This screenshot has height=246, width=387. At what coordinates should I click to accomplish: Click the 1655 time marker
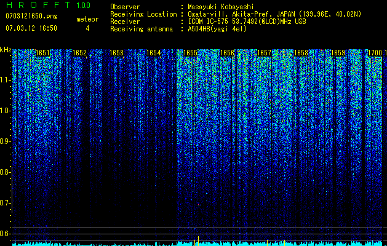pyautogui.click(x=190, y=53)
